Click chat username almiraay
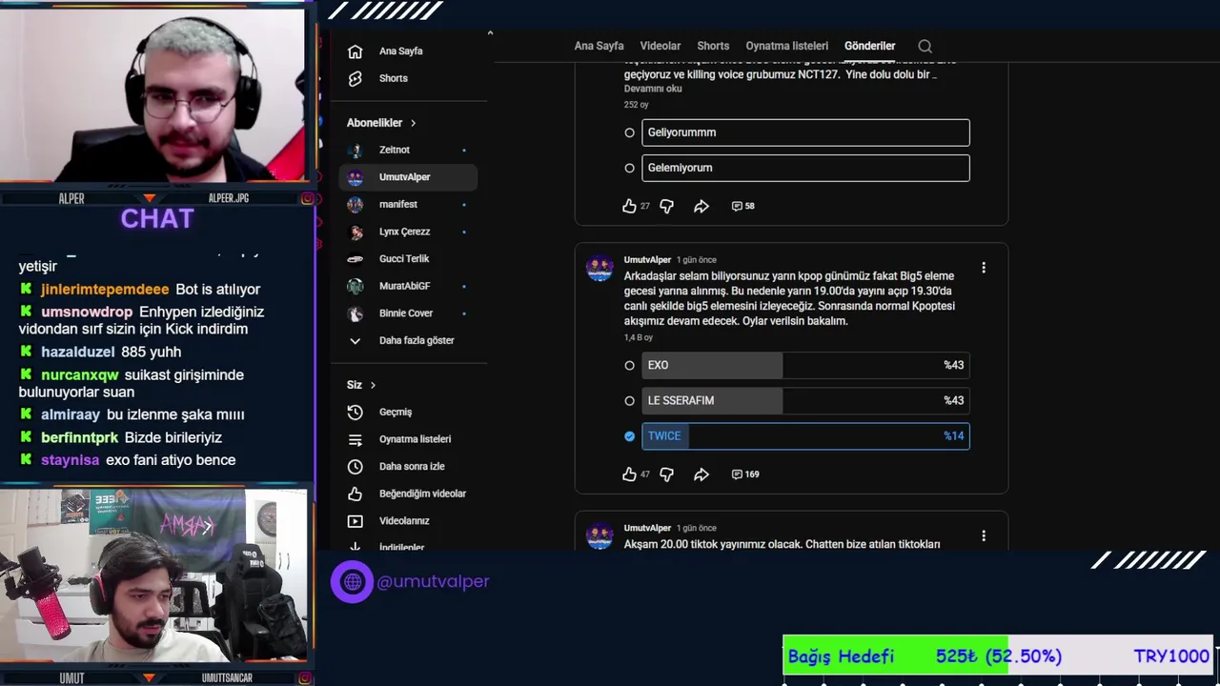 (71, 414)
